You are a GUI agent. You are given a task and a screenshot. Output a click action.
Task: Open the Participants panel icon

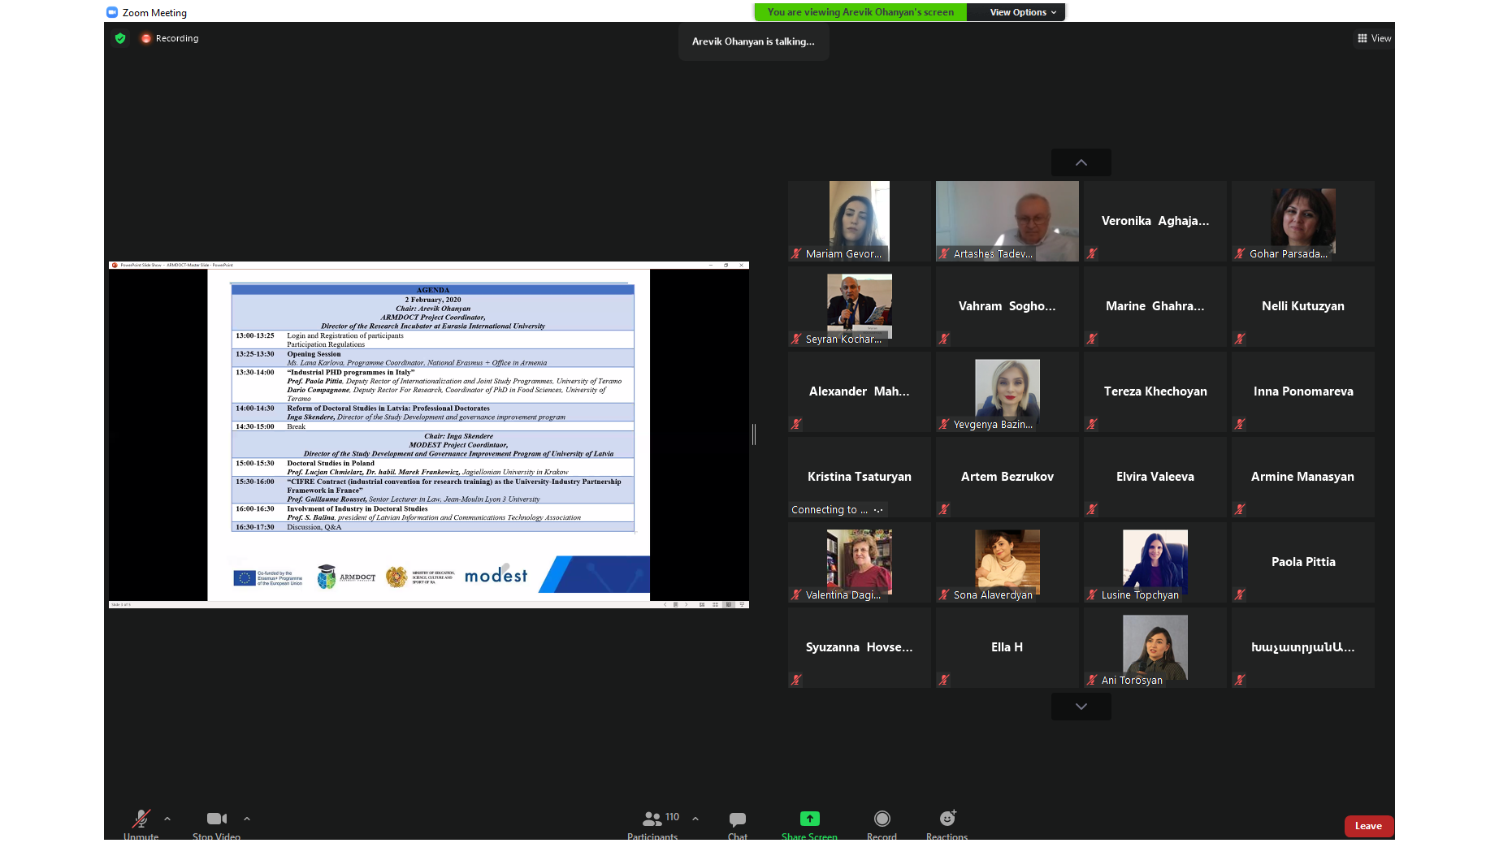pyautogui.click(x=652, y=819)
